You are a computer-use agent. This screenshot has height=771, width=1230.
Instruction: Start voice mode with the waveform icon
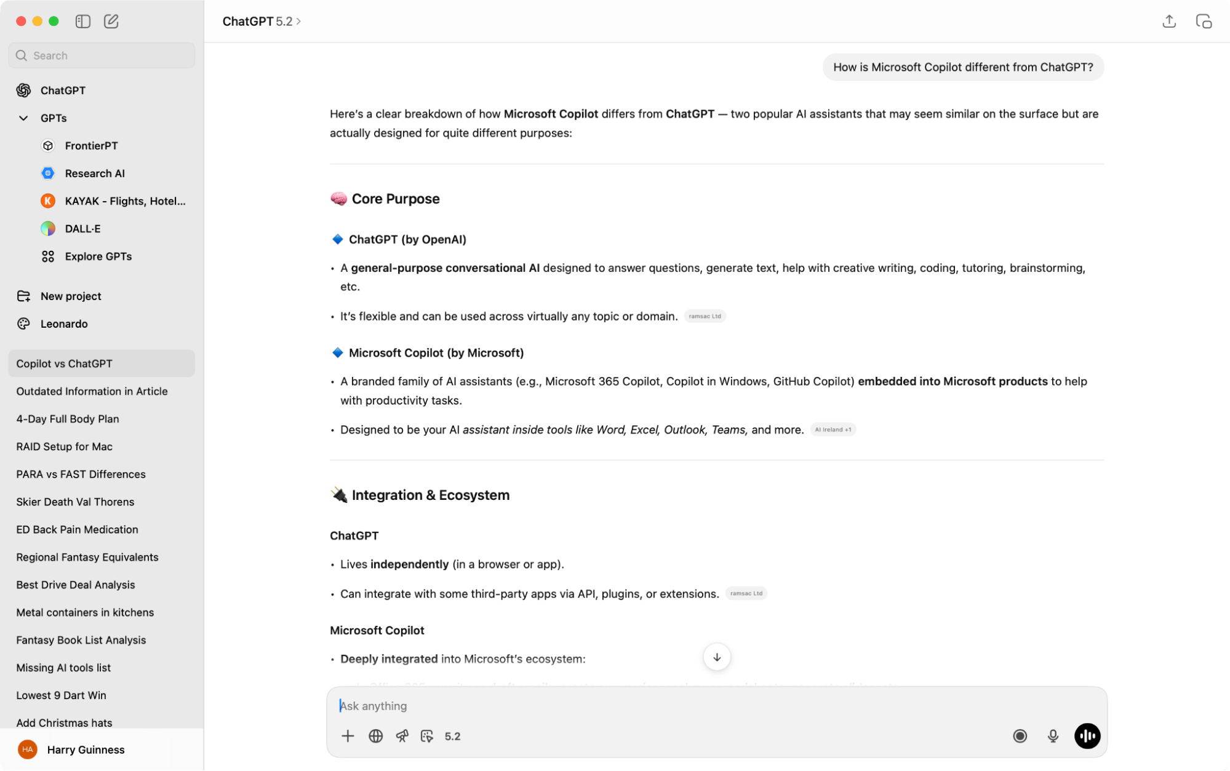[x=1087, y=736]
